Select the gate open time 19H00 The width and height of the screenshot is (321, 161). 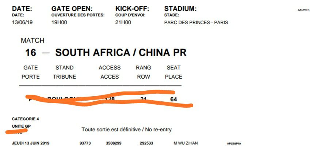(x=59, y=22)
